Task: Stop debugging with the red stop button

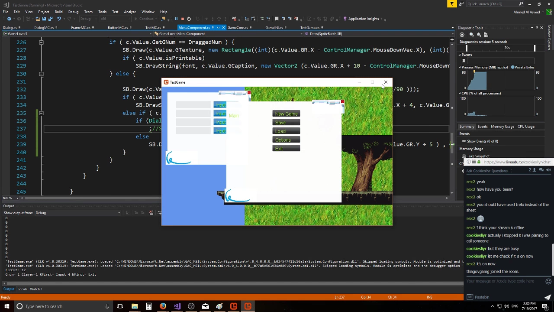Action: pyautogui.click(x=182, y=19)
